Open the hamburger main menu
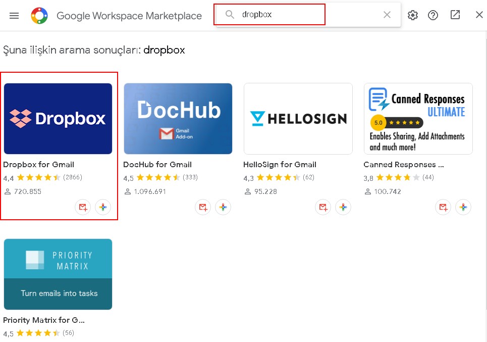This screenshot has height=342, width=487. (14, 15)
